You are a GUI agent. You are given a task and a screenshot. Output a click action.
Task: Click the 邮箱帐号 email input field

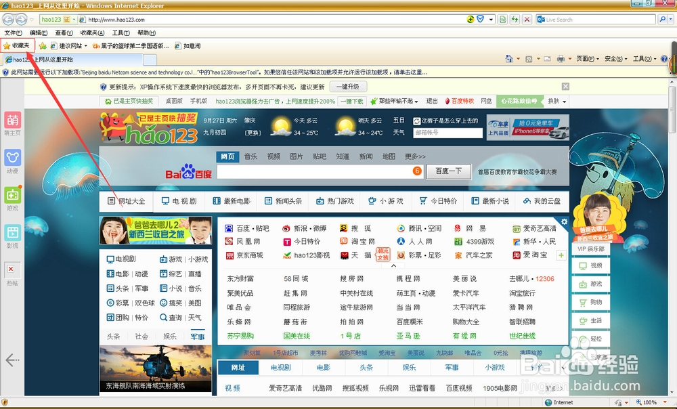pos(447,133)
